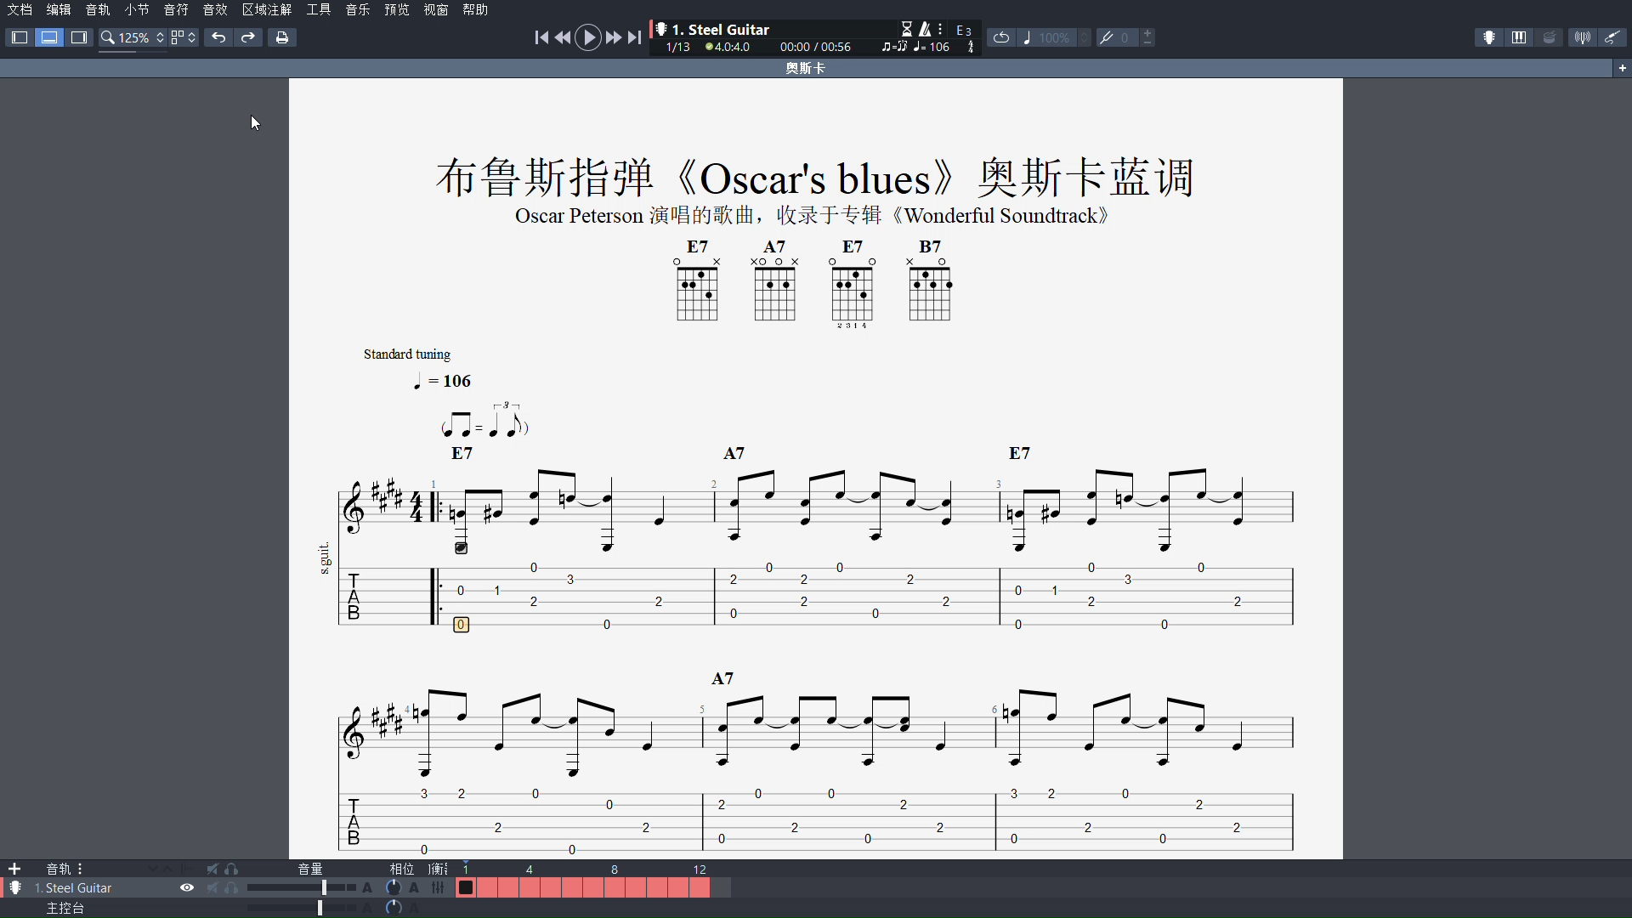This screenshot has height=918, width=1632.
Task: Open the 音效 menu
Action: 215,9
